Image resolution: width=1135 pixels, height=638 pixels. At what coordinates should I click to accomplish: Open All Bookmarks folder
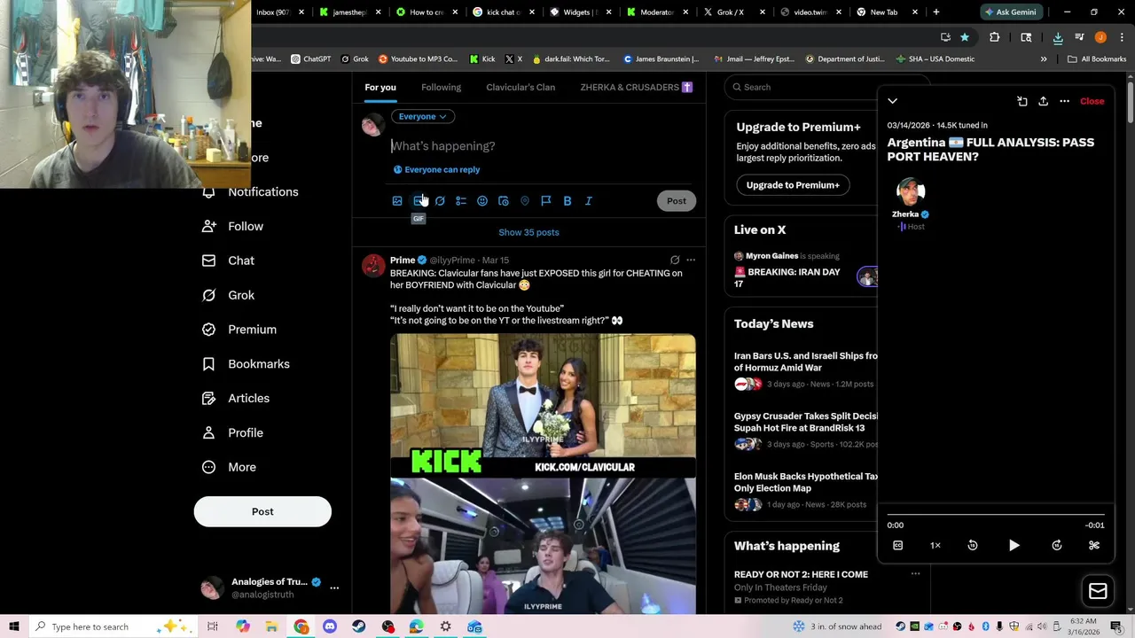[x=1097, y=59]
